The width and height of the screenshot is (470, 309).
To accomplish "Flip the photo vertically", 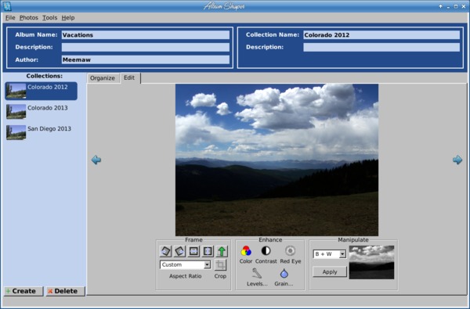I will click(208, 251).
